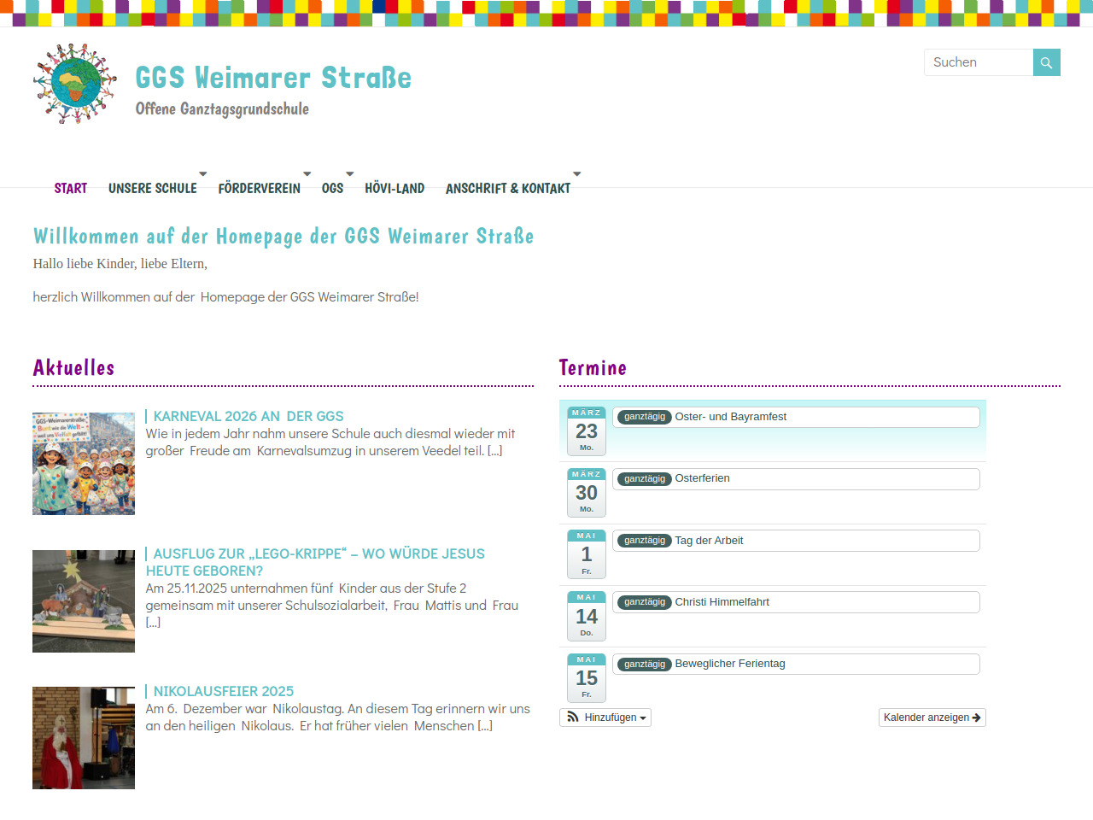
Task: Click the search magnifier button
Action: click(x=1046, y=62)
